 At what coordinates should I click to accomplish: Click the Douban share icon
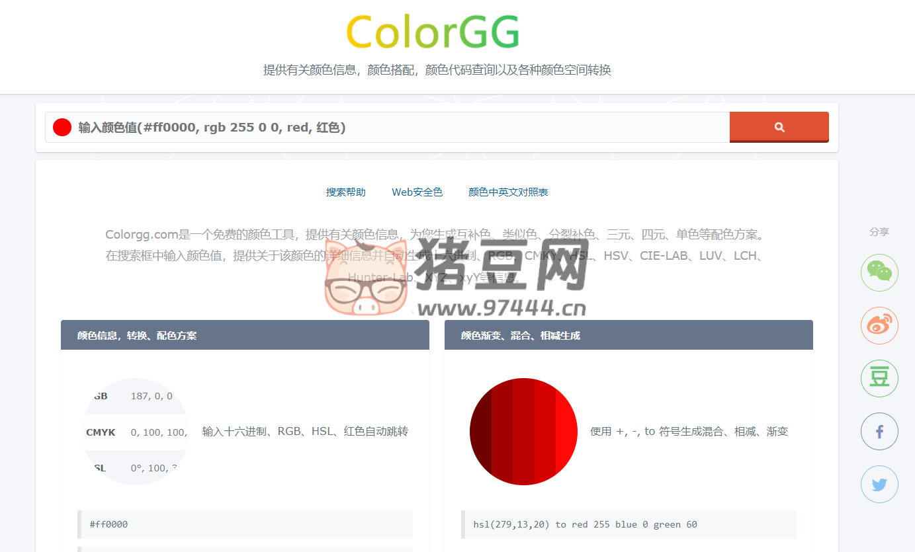(879, 378)
